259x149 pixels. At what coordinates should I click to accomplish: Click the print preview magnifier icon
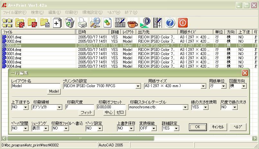[x=95, y=23]
